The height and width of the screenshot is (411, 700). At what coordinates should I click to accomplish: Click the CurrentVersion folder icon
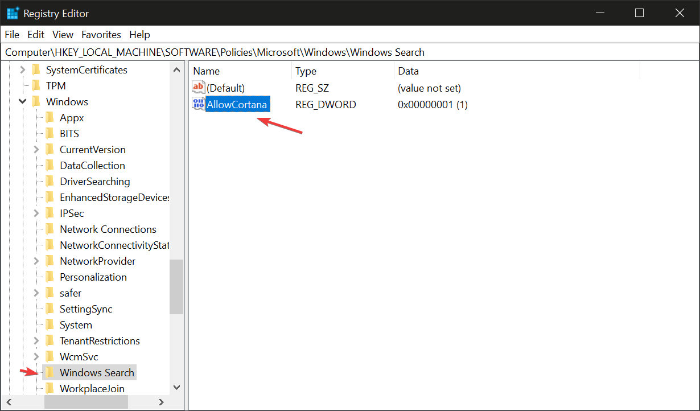[x=50, y=150]
